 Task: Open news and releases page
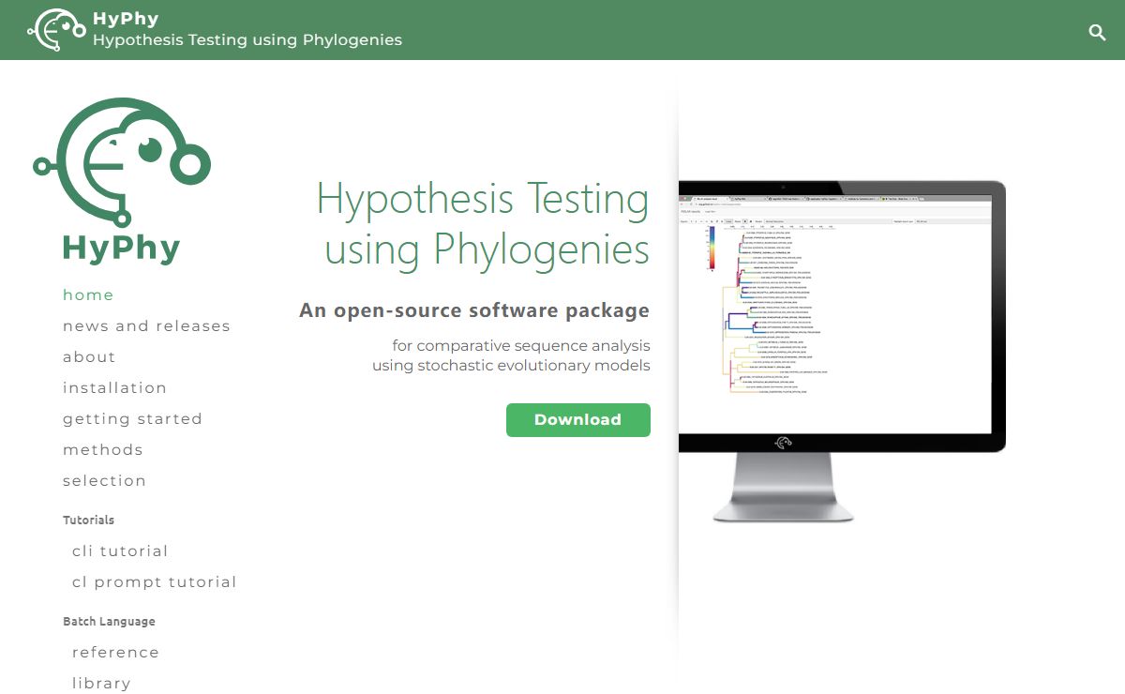click(146, 325)
